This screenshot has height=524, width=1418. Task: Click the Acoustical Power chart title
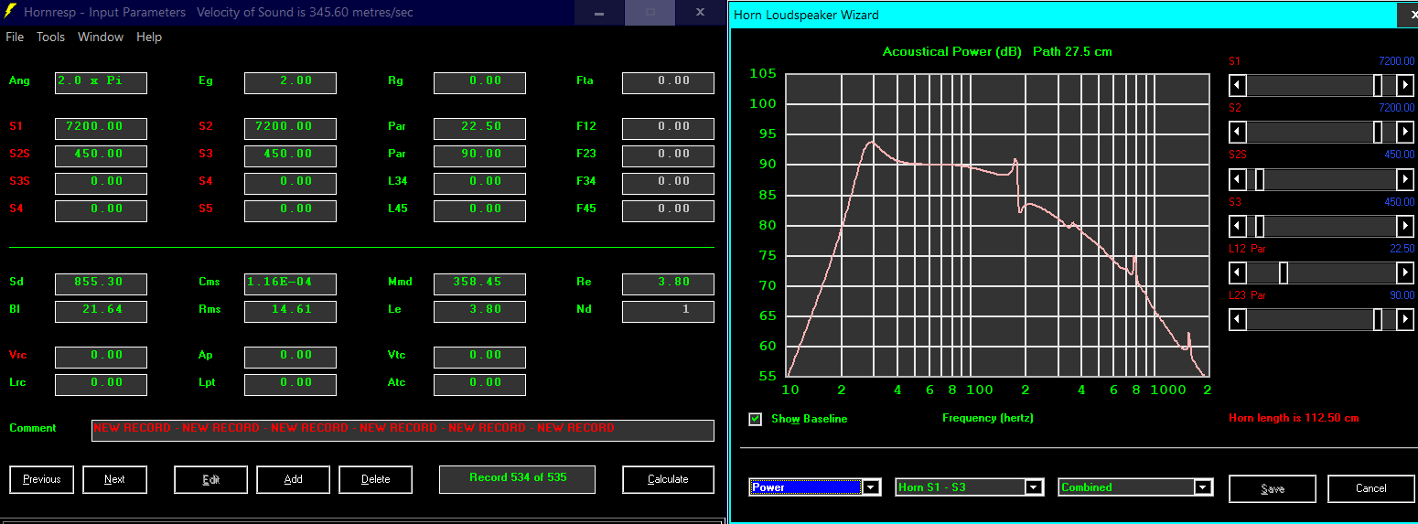[997, 51]
